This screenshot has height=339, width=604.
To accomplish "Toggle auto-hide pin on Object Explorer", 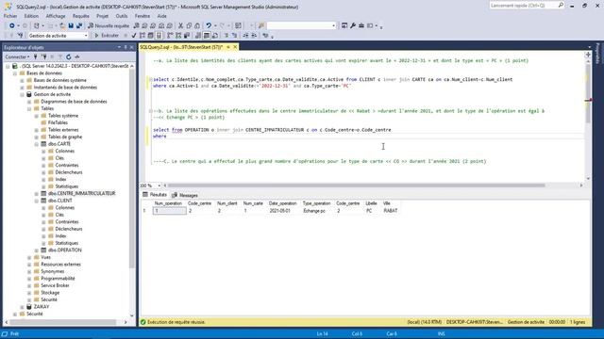I will pos(126,47).
